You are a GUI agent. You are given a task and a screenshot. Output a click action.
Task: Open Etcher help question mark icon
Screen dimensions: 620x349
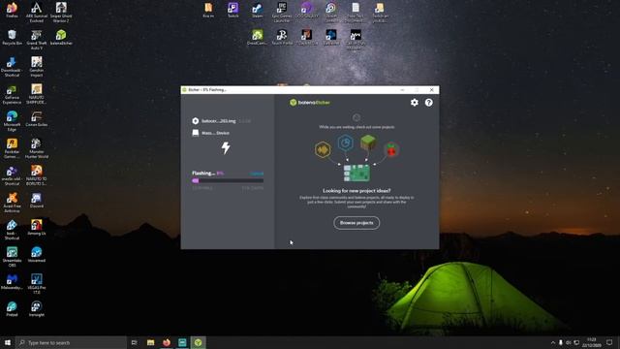tap(428, 103)
